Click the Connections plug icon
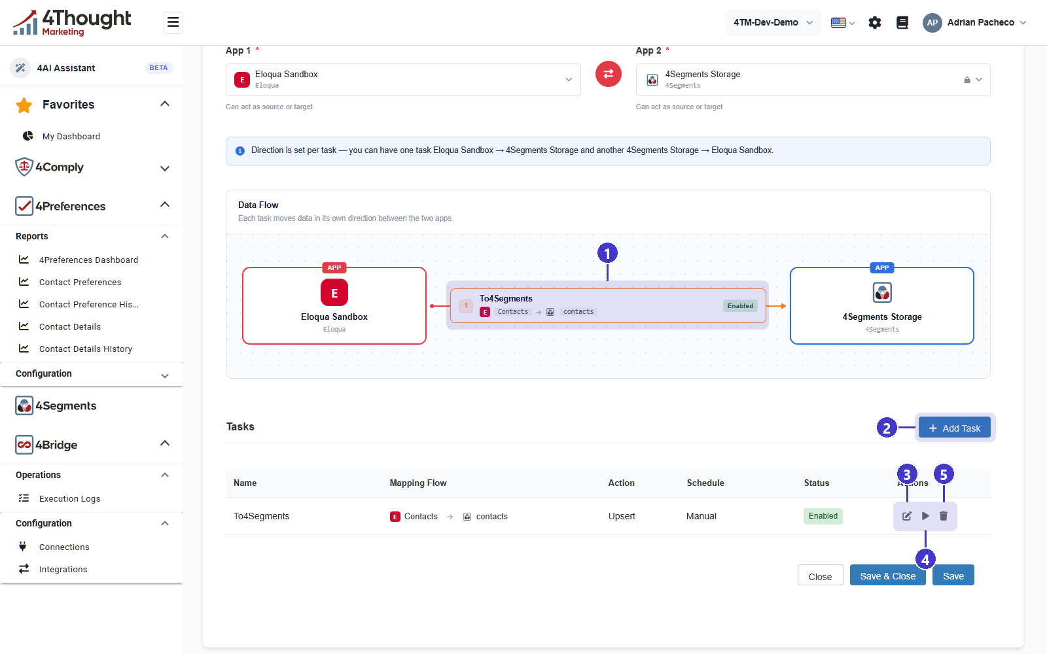The height and width of the screenshot is (654, 1047). click(23, 546)
